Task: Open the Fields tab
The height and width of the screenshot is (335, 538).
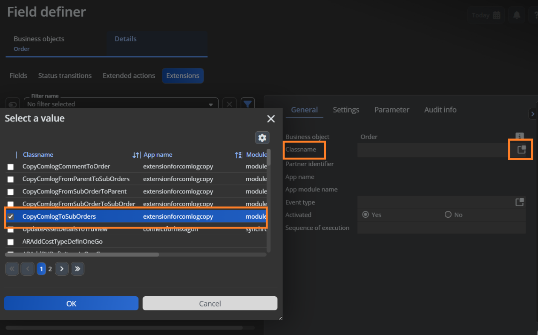Action: point(18,75)
